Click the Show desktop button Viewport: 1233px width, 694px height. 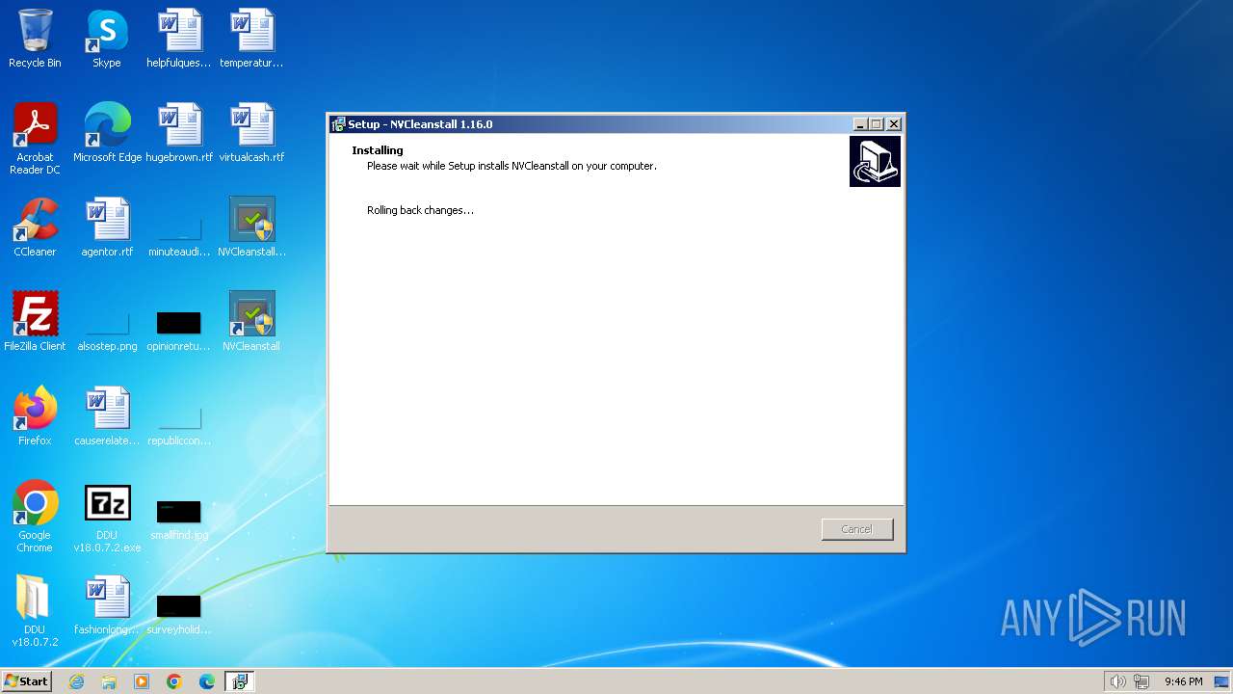click(x=1223, y=681)
